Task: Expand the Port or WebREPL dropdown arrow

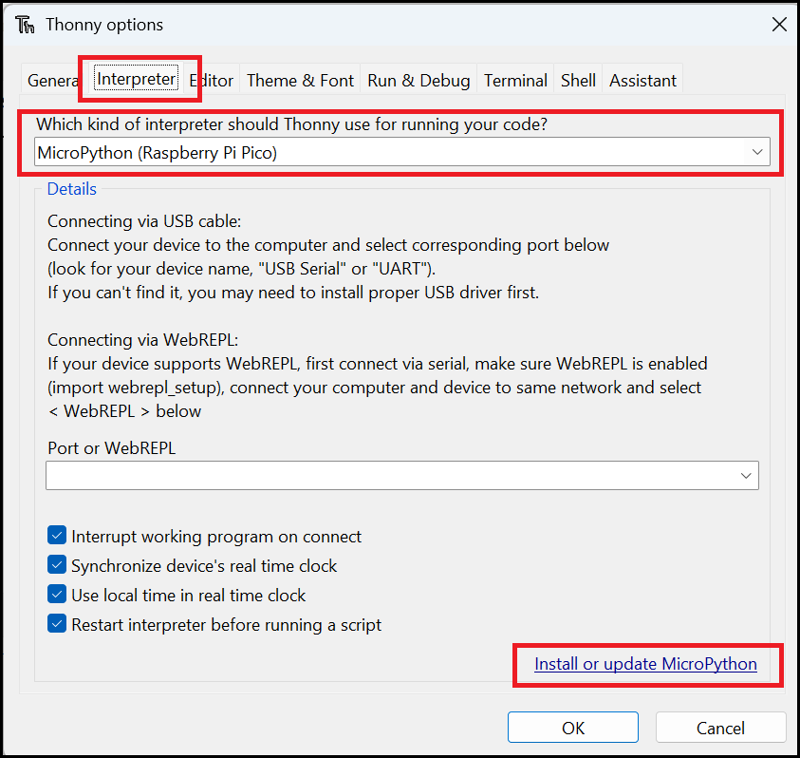Action: pos(746,476)
